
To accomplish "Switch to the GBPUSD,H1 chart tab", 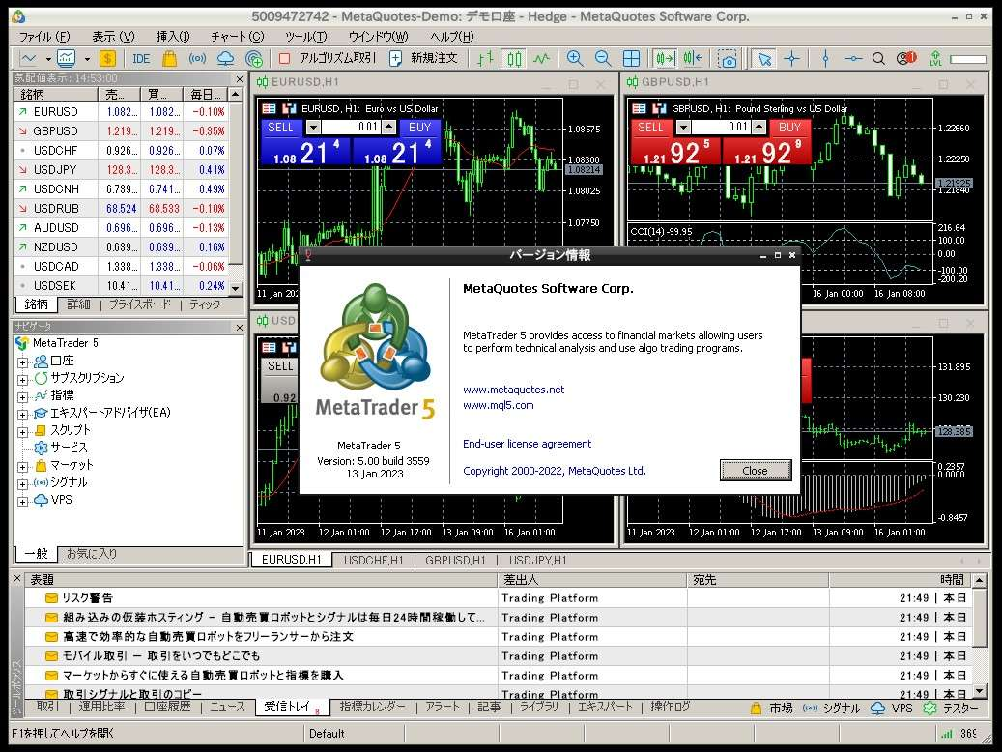I will [x=455, y=561].
